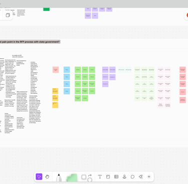This screenshot has width=188, height=184.
Task: Select 'Responding to the RFP' text block
Action: click(x=10, y=103)
